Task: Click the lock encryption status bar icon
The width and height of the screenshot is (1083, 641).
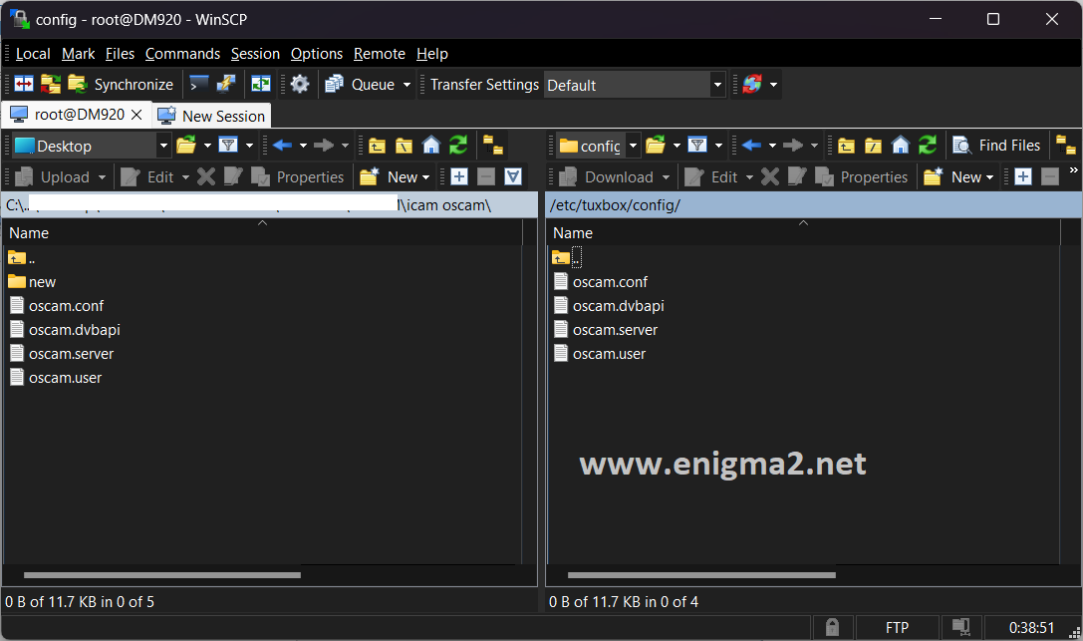Action: [832, 627]
